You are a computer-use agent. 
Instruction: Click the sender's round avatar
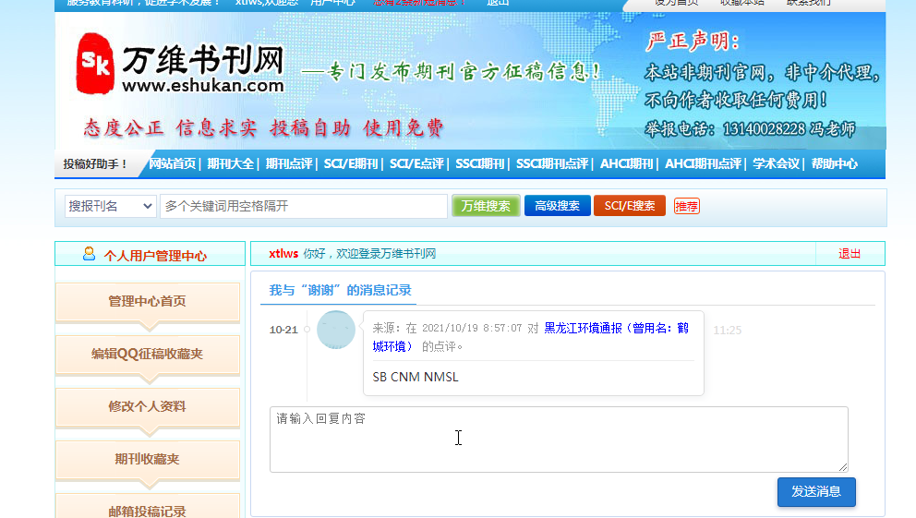[x=335, y=330]
